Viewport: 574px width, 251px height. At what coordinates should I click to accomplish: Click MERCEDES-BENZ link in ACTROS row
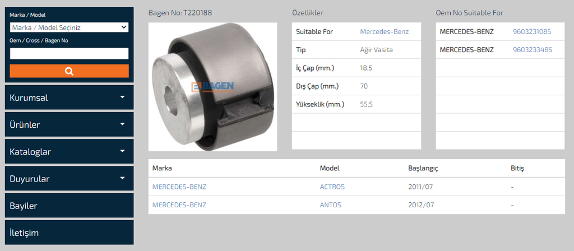[x=179, y=187]
